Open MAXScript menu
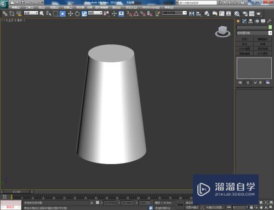Screen dimensions: 274x210 (151, 8)
